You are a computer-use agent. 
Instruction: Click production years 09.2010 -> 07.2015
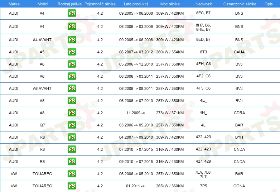click(136, 162)
